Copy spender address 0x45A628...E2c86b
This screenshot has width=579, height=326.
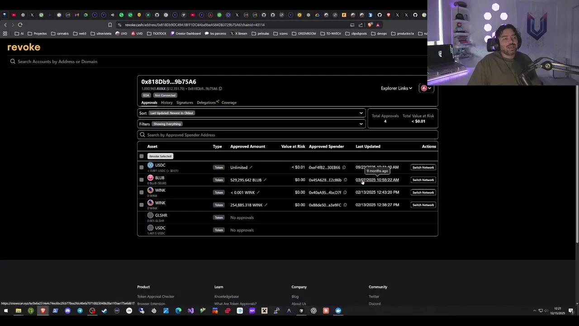tap(345, 180)
